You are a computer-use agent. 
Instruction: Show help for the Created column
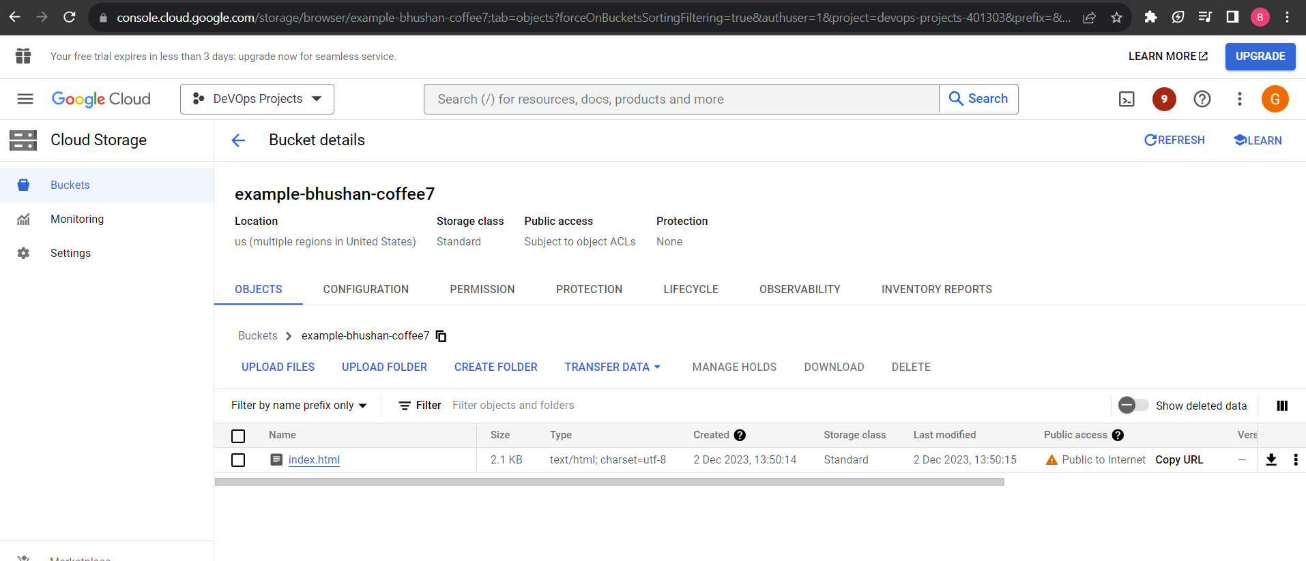(740, 435)
